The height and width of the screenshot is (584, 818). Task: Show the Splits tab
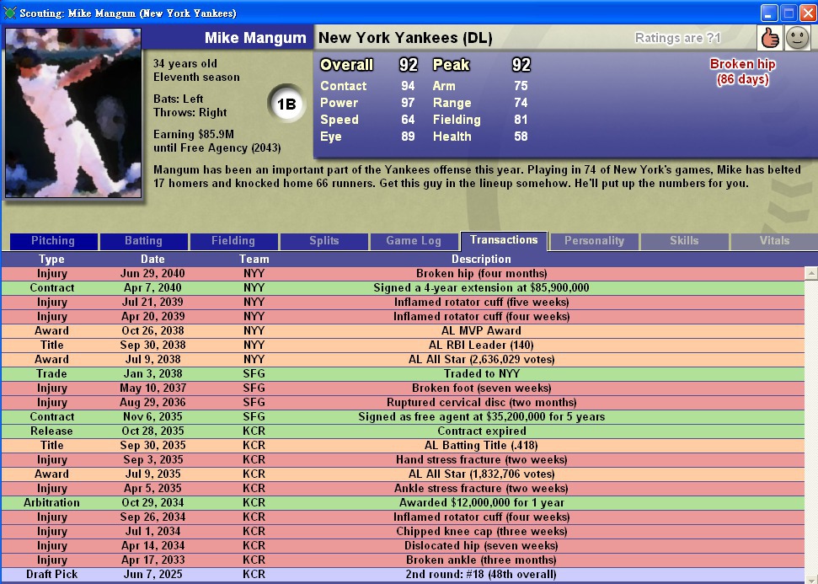(324, 241)
